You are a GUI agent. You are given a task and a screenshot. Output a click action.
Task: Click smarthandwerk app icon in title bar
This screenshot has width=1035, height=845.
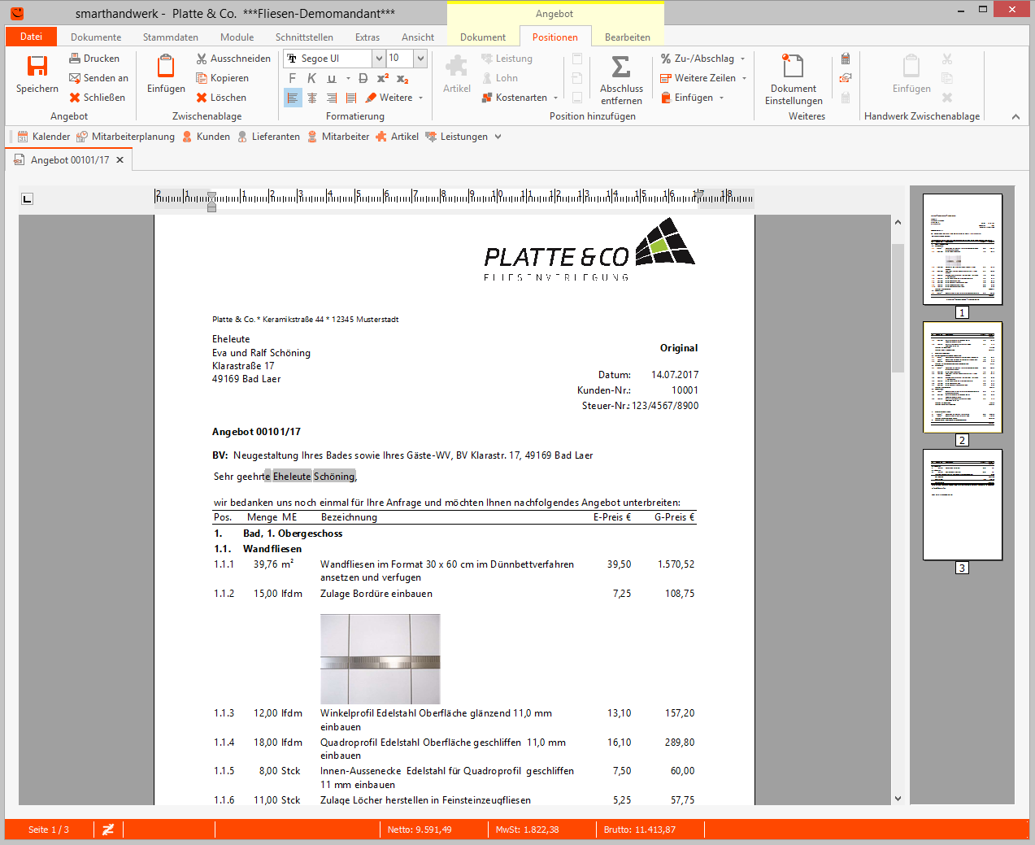(16, 13)
